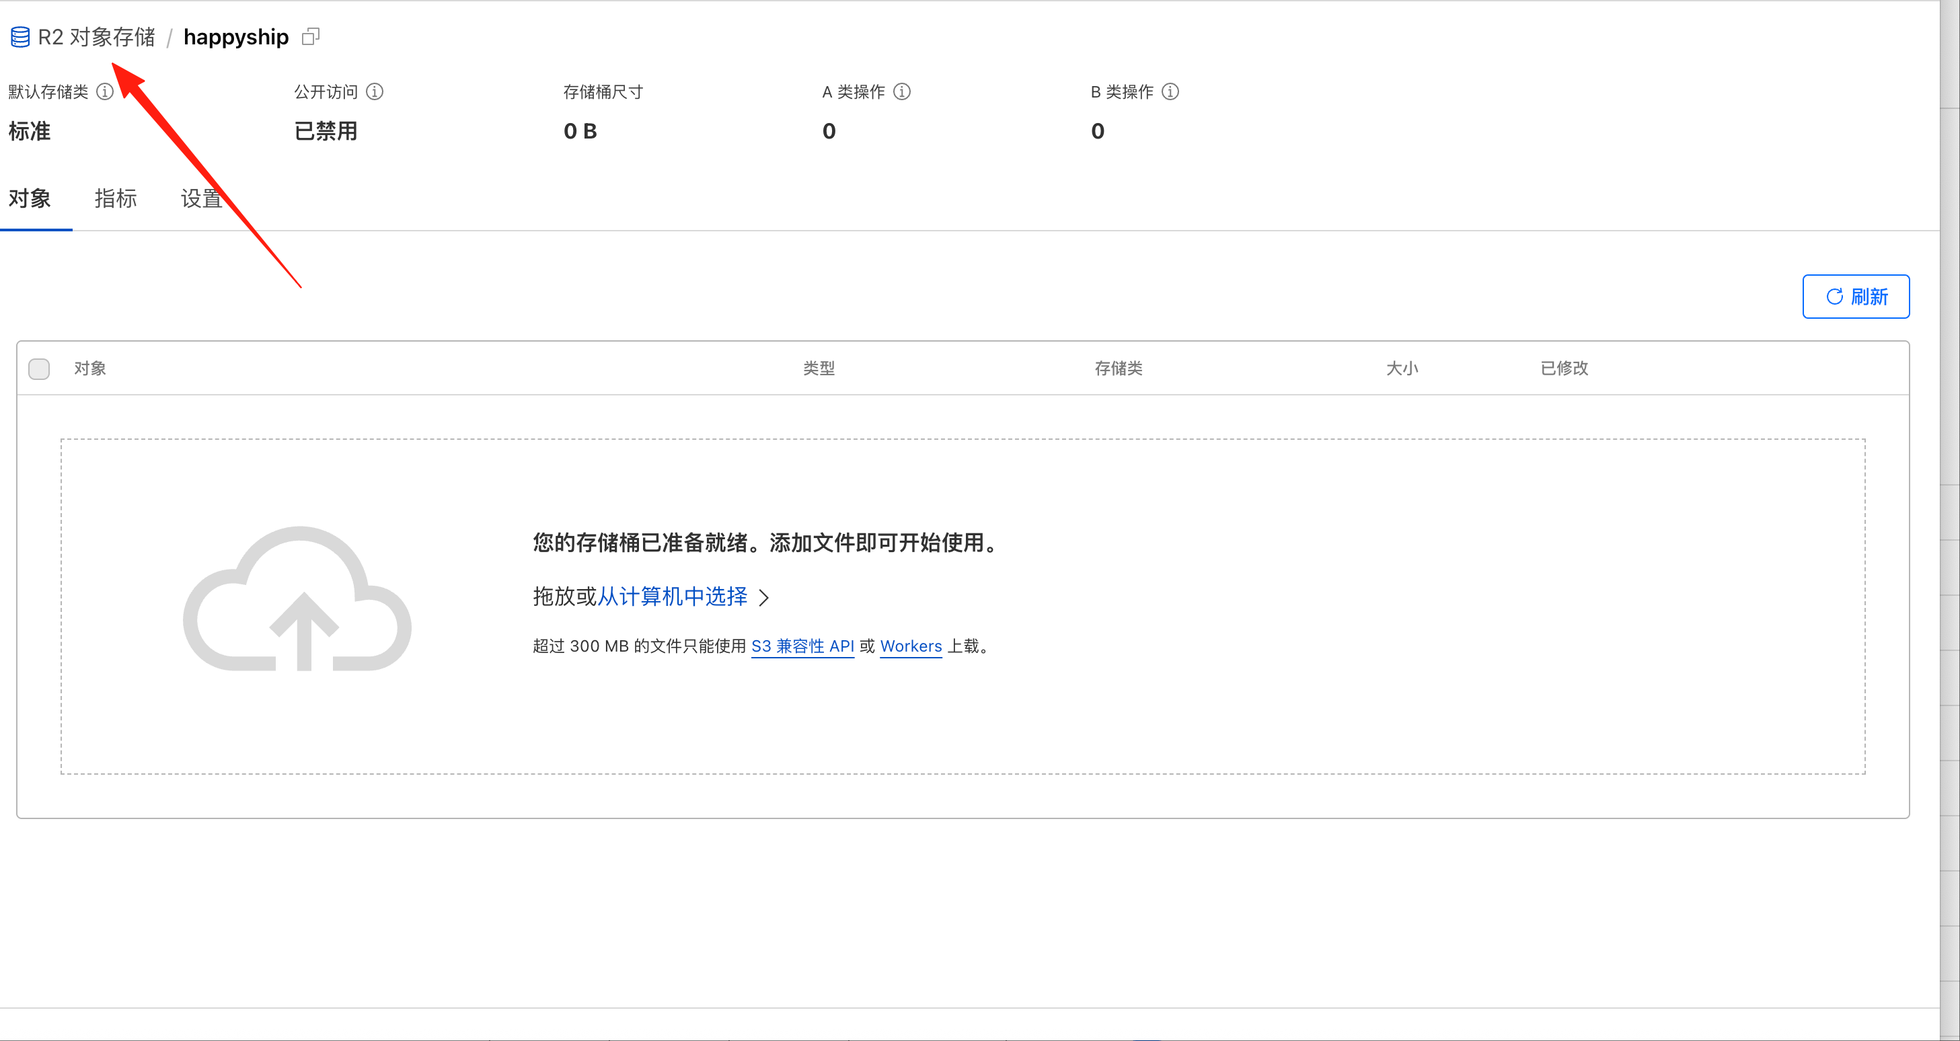Click the cloud upload icon

tap(297, 600)
